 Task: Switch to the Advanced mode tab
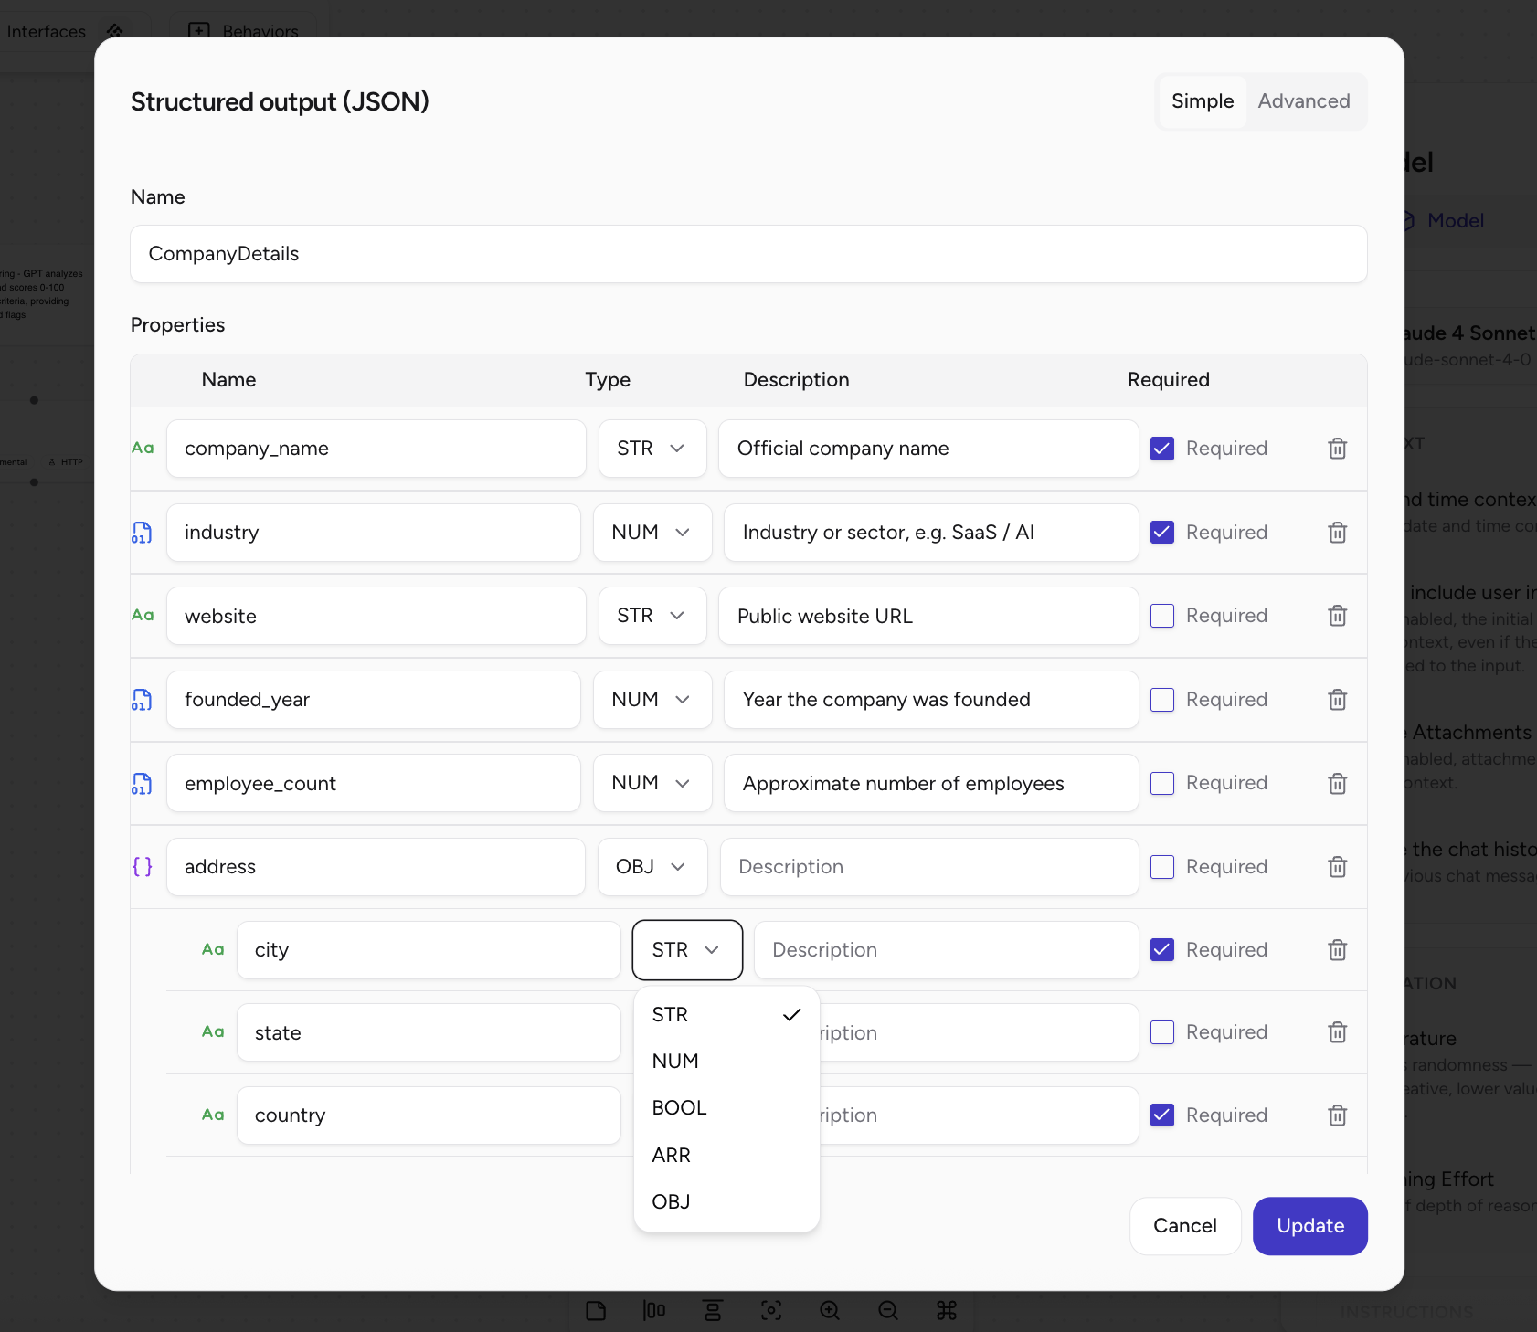tap(1304, 101)
